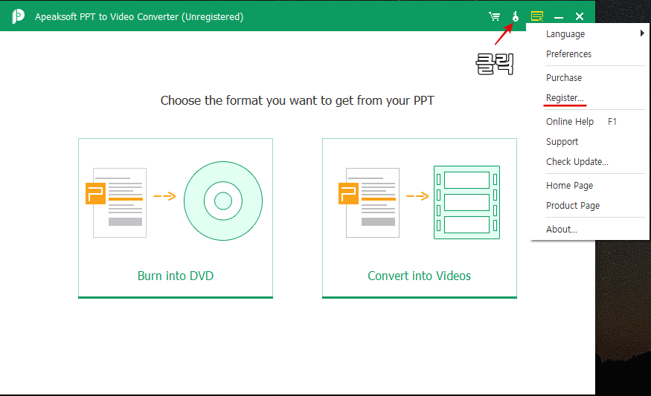Click the key register icon
This screenshot has width=651, height=396.
point(516,16)
